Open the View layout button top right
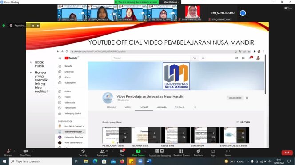 pyautogui.click(x=288, y=8)
